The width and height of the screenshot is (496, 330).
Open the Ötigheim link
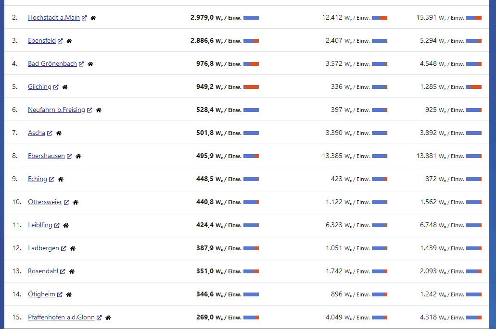click(x=41, y=294)
